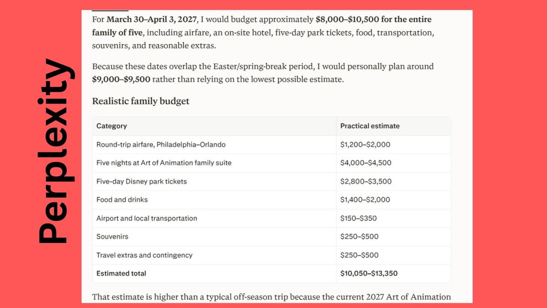Select the Round-trip airfare, Philadelphia–Orlando row

pyautogui.click(x=272, y=145)
